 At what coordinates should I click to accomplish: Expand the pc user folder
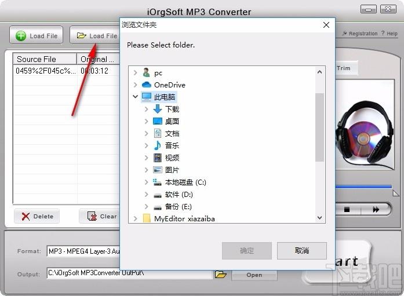[x=136, y=73]
